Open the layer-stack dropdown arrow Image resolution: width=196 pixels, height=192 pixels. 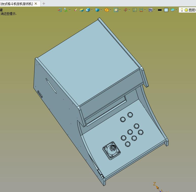click(176, 10)
